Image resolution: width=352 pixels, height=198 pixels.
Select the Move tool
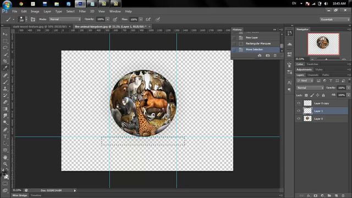coord(5,34)
